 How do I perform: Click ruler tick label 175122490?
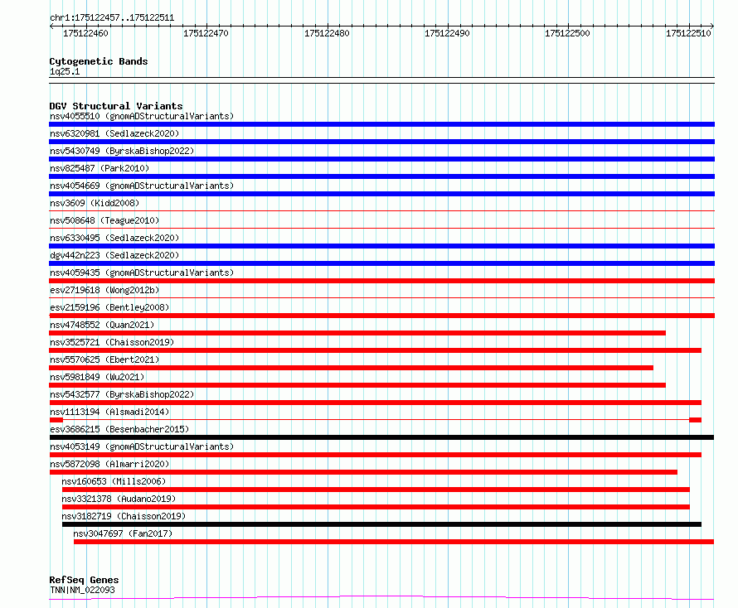[x=447, y=33]
